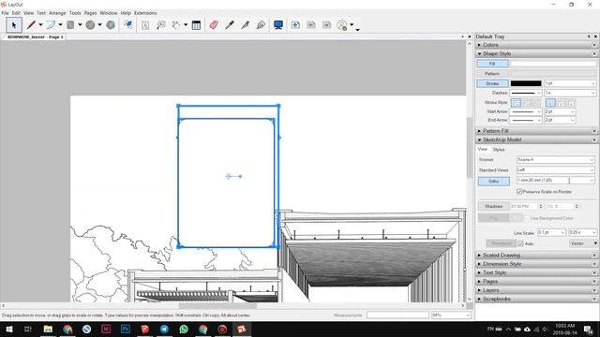Select the first stroke cap style
This screenshot has width=600, height=337.
tap(550, 102)
